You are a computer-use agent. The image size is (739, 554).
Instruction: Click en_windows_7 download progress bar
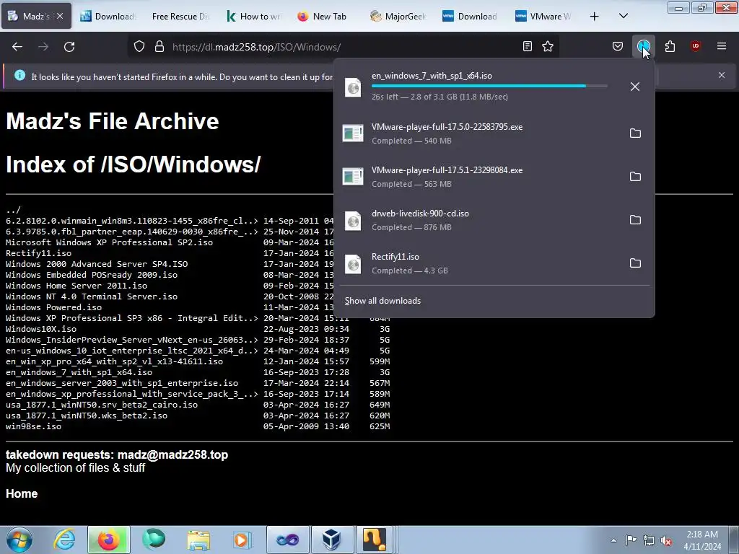pyautogui.click(x=489, y=86)
